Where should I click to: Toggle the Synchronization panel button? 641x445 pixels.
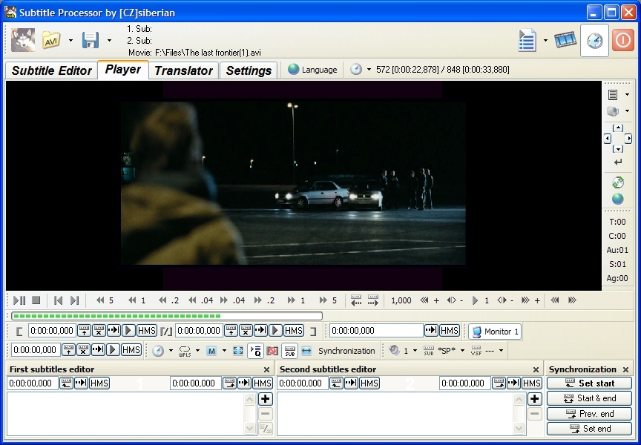click(338, 351)
